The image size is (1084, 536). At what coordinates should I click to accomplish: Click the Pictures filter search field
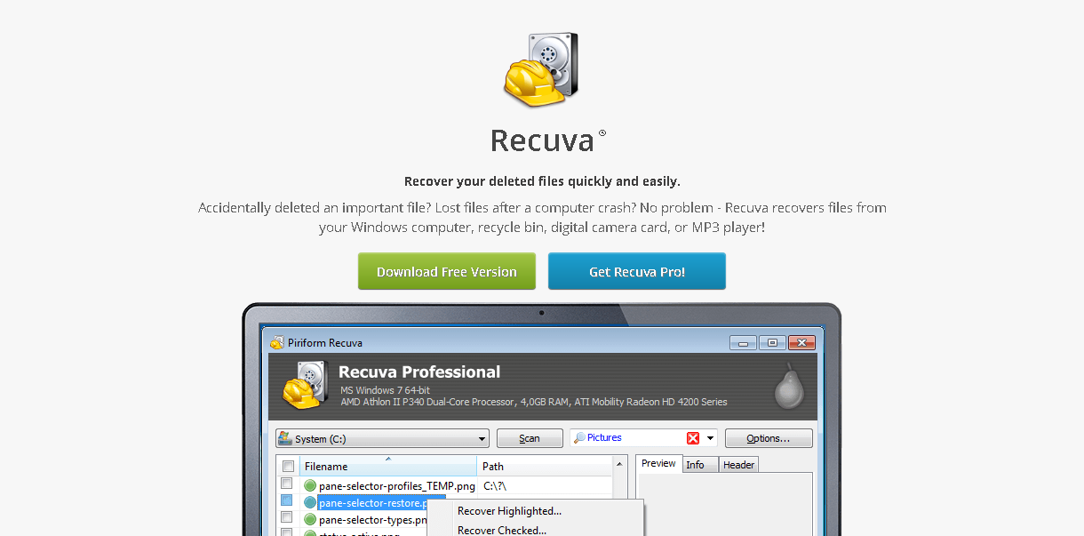643,437
